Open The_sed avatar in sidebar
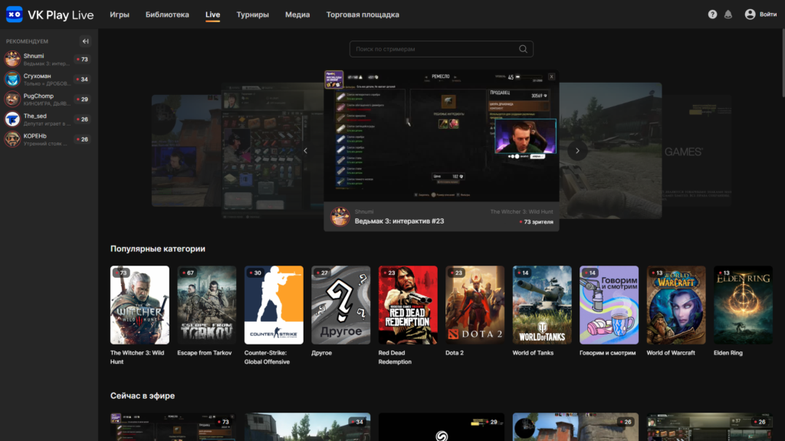The width and height of the screenshot is (785, 441). coord(12,119)
